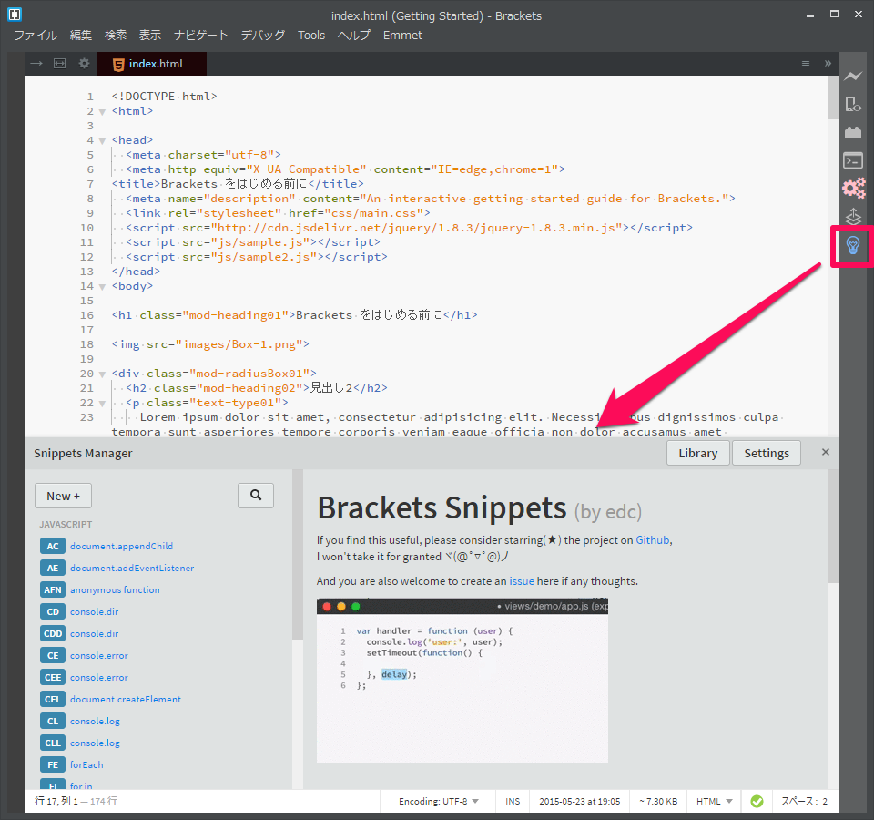Collapse the p tag fold on line 22
This screenshot has height=820, width=874.
click(x=102, y=404)
